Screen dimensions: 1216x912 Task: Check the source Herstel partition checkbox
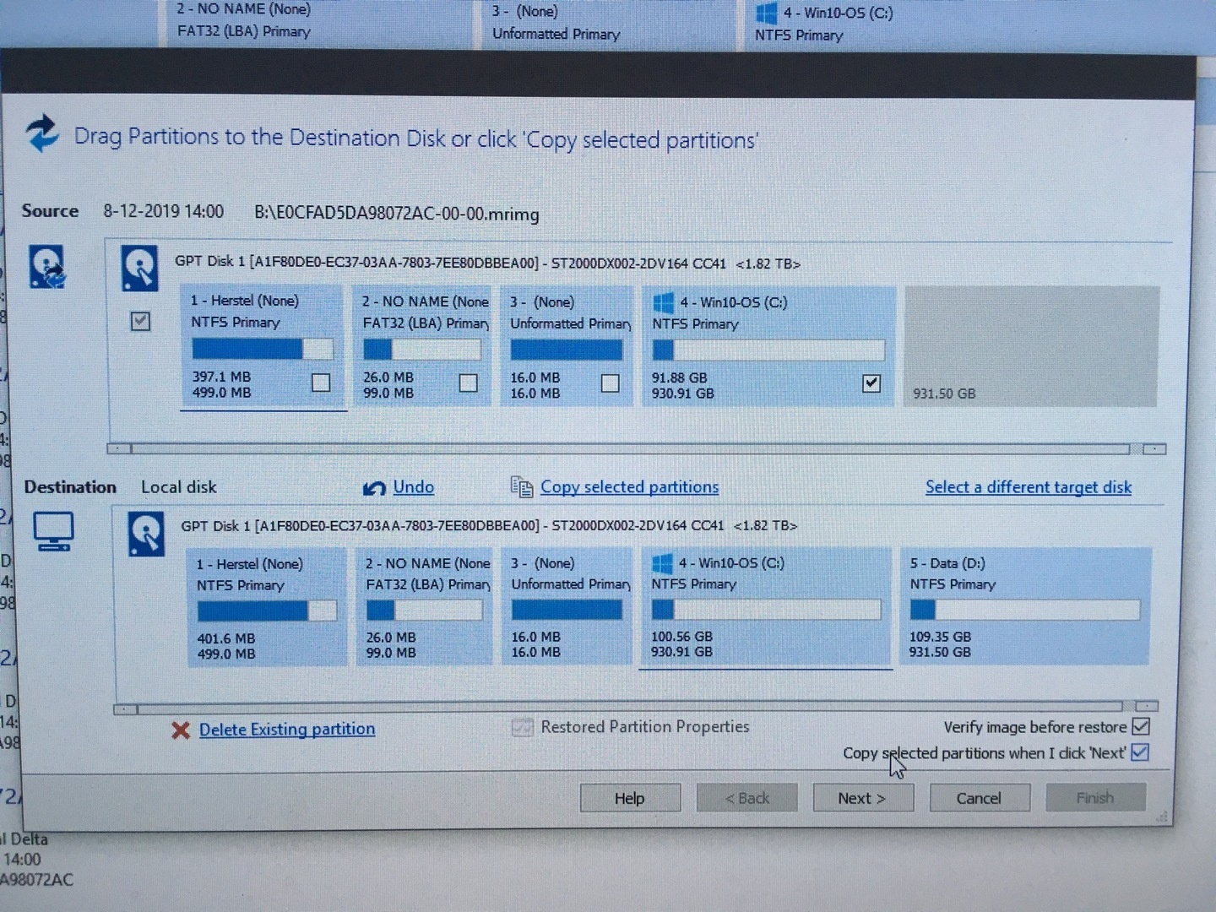coord(321,383)
